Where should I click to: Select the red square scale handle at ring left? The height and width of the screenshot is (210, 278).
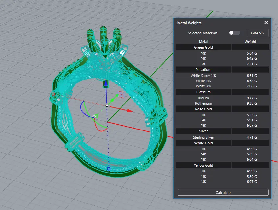coord(53,94)
